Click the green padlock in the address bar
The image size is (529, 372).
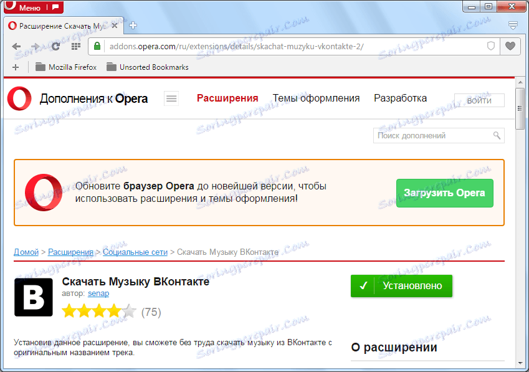97,46
